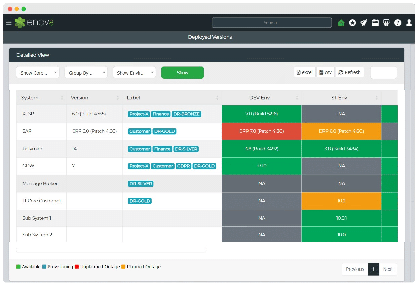Expand the Show Core dropdown
Viewport: 418px width, 286px height.
[38, 73]
